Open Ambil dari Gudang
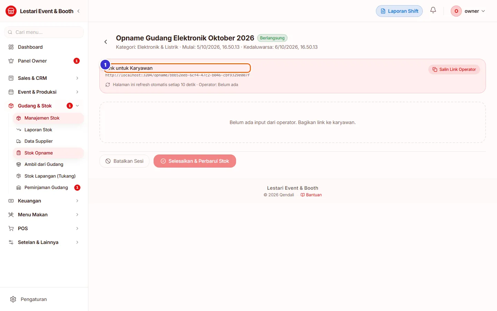Viewport: 497px width, 311px height. pos(48,164)
